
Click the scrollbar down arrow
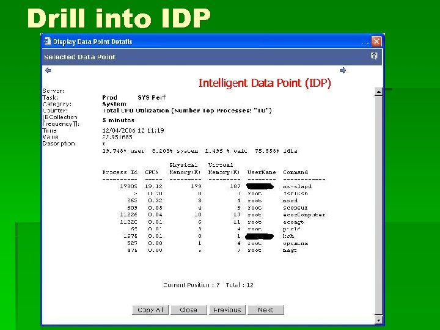pos(378,320)
